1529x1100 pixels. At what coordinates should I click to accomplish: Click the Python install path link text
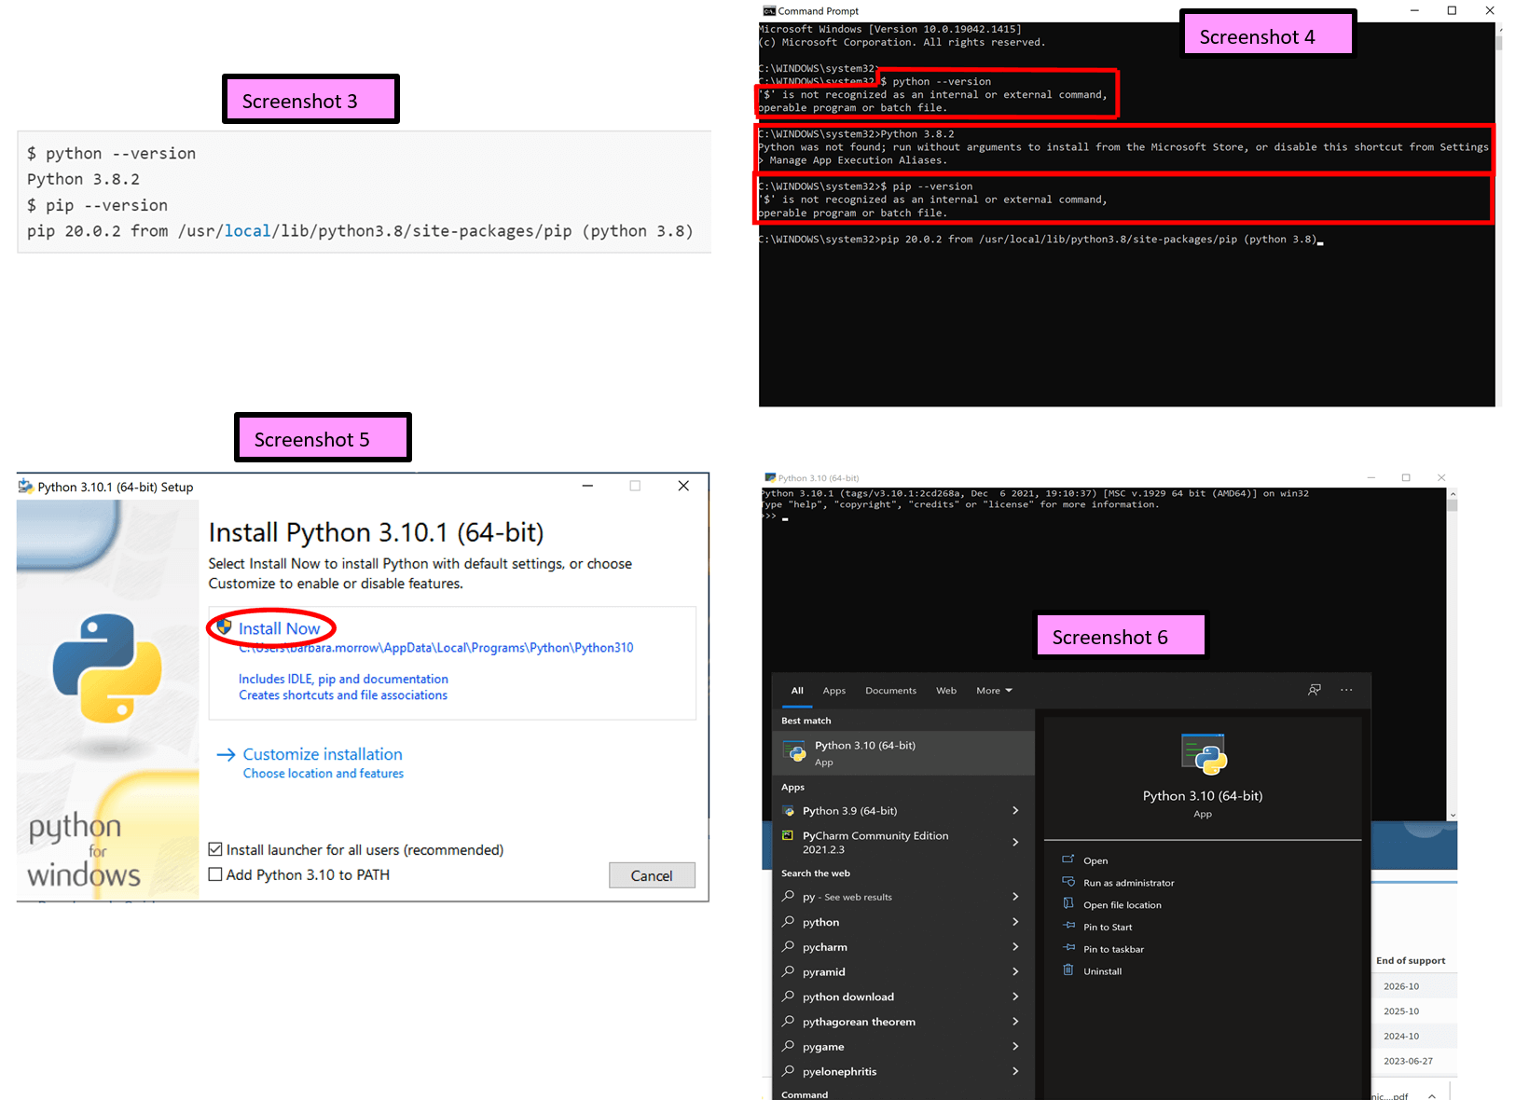coord(436,648)
